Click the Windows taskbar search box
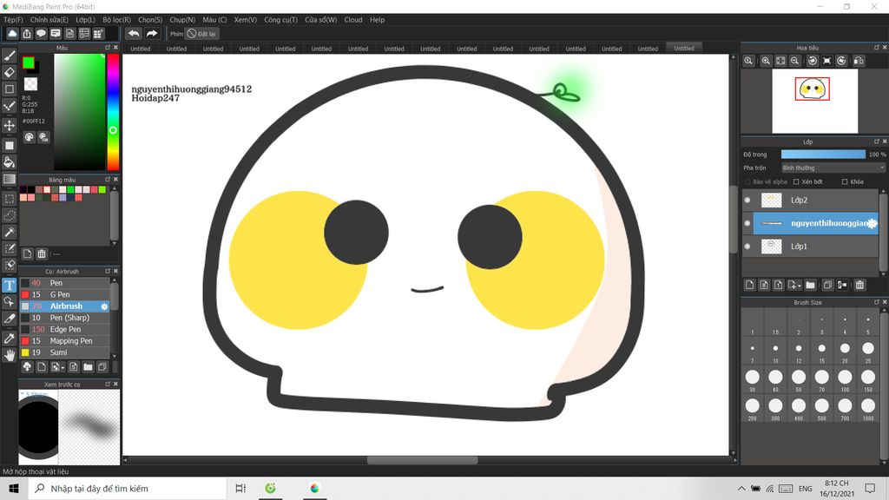The width and height of the screenshot is (889, 500). pos(127,488)
